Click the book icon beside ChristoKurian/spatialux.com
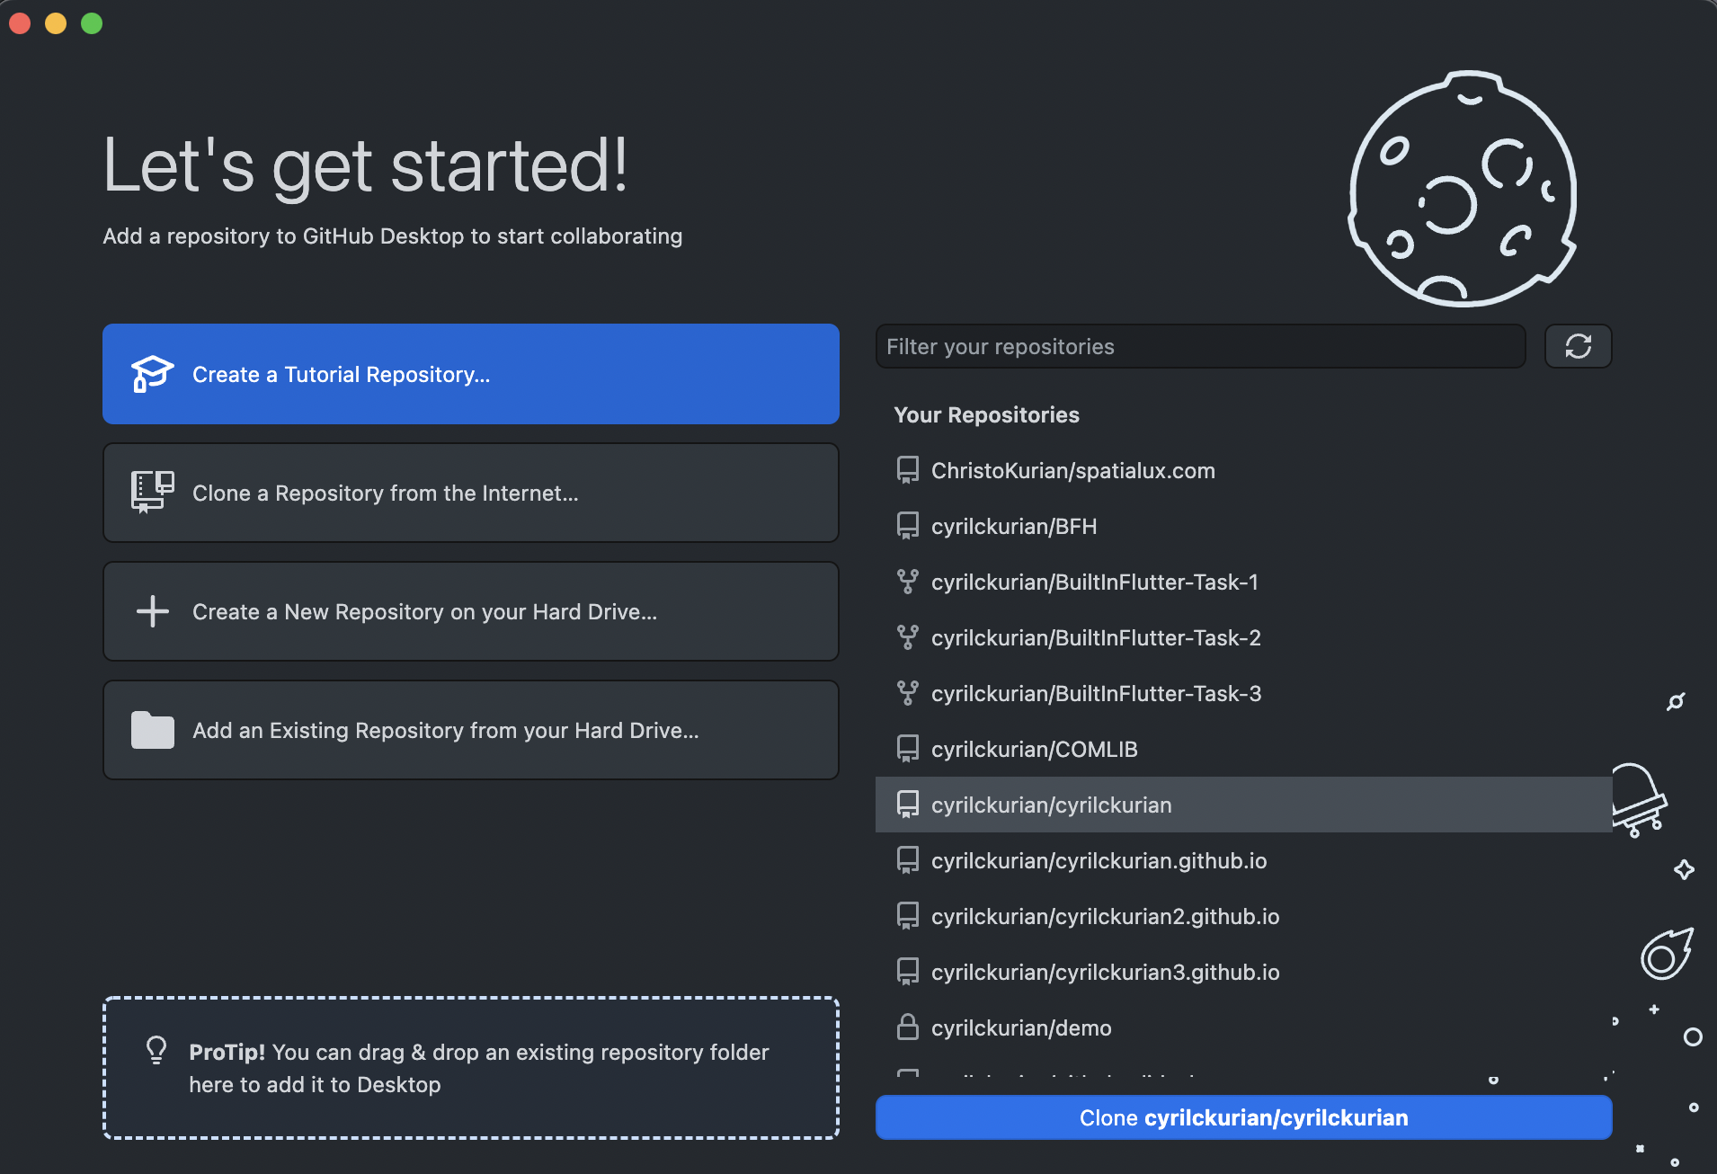 click(908, 470)
